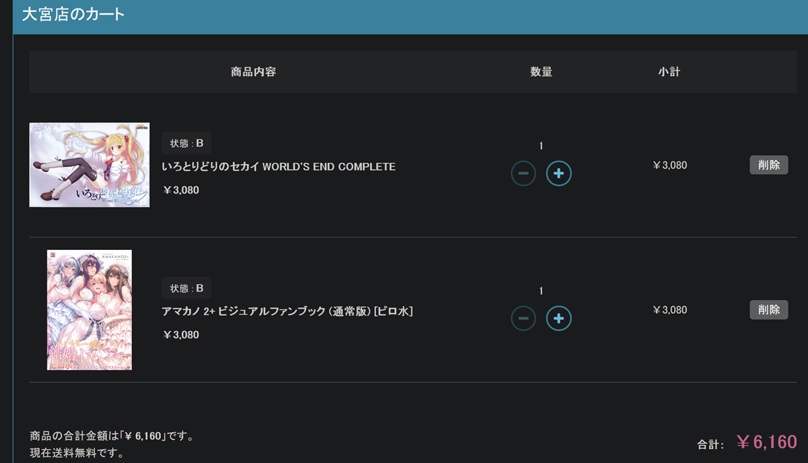Viewport: 808px width, 463px height.
Task: Click the 小計 amount for アマカノ 2+ row
Action: point(669,310)
